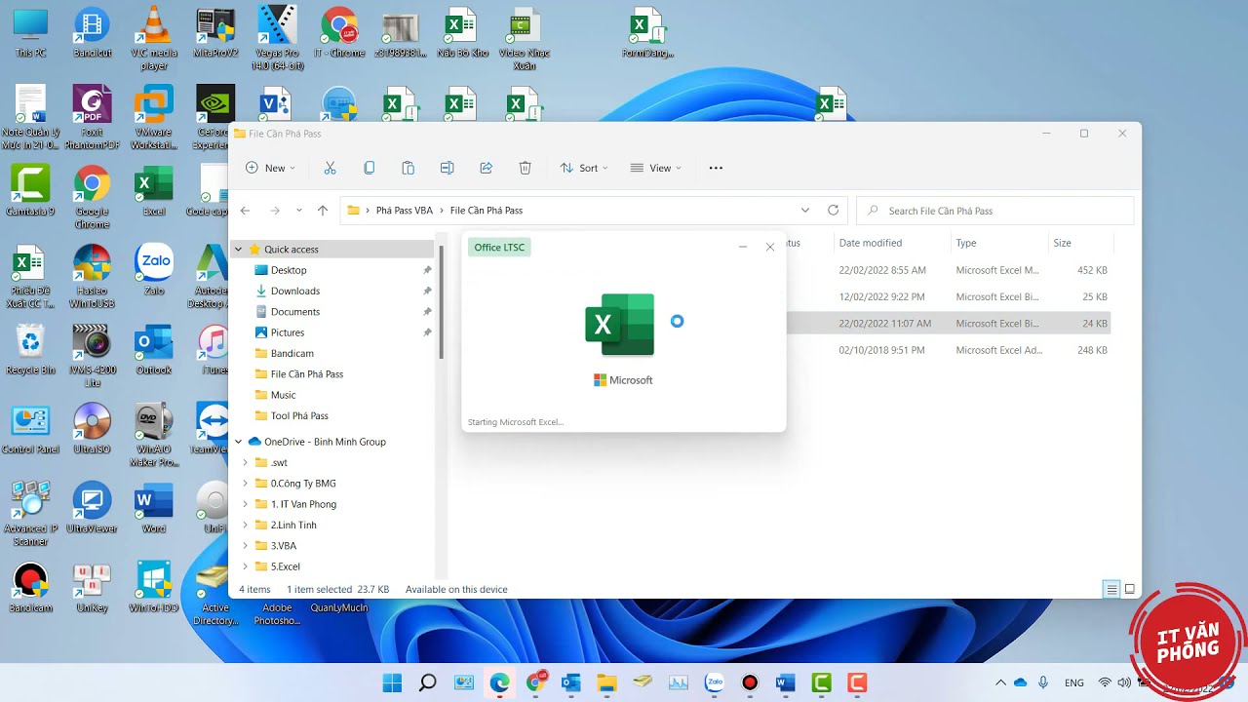Click the Copy icon in Explorer toolbar
This screenshot has width=1248, height=702.
(x=369, y=168)
